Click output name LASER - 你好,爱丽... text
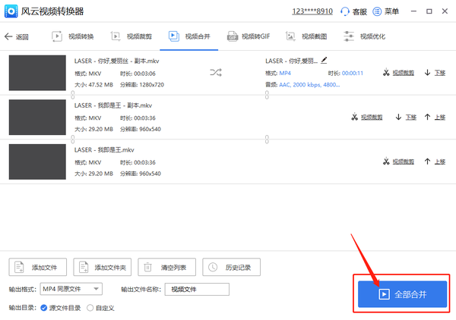The height and width of the screenshot is (320, 456). [291, 61]
